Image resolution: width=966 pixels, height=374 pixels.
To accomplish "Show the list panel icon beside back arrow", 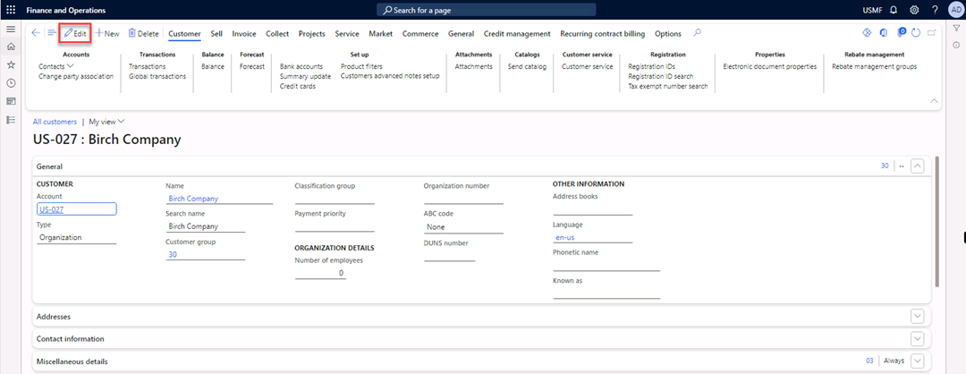I will pyautogui.click(x=52, y=33).
